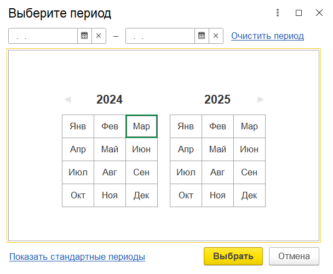Clear the start date field
The height and width of the screenshot is (274, 333).
[99, 36]
